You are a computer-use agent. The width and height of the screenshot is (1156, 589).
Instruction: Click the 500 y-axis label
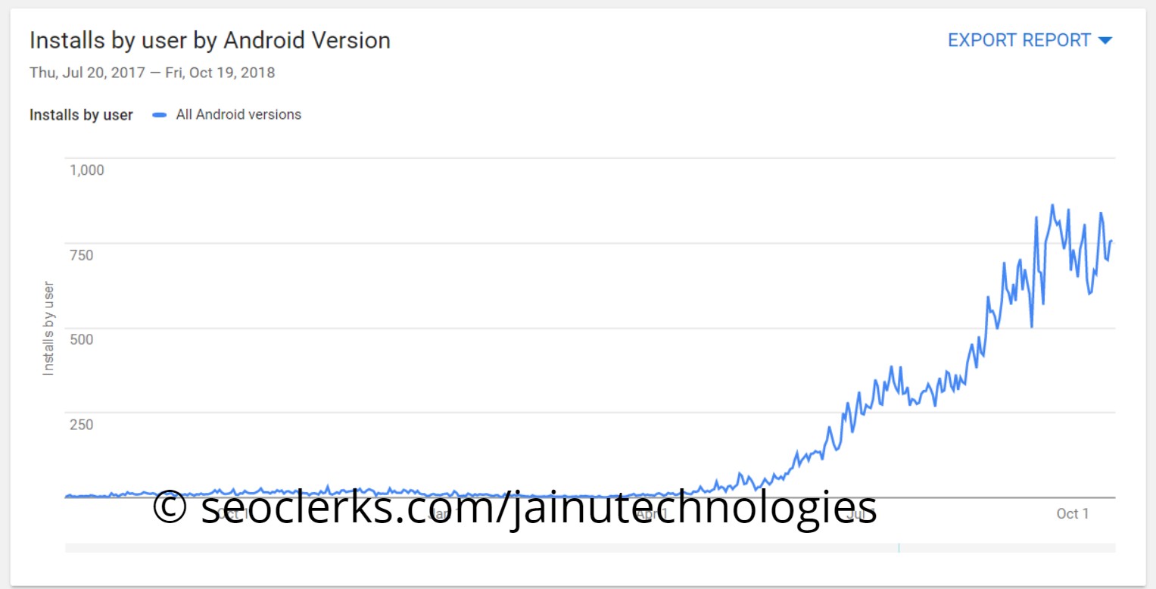coord(81,339)
